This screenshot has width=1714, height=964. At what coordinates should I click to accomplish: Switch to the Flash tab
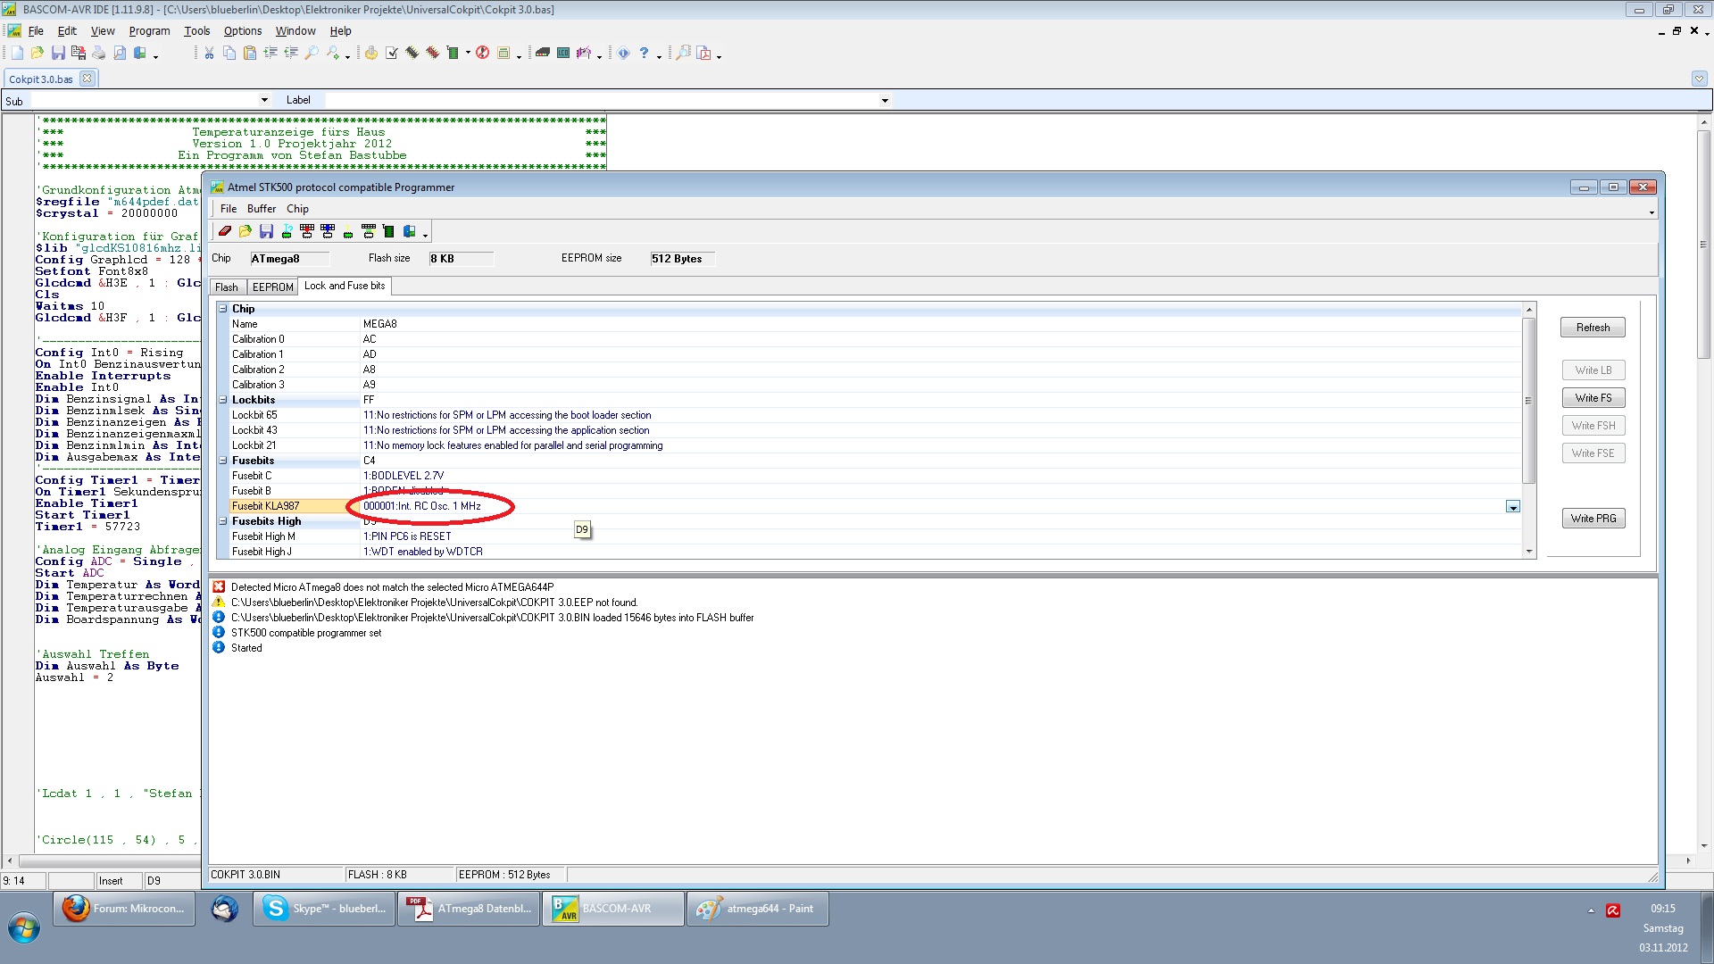[x=227, y=287]
